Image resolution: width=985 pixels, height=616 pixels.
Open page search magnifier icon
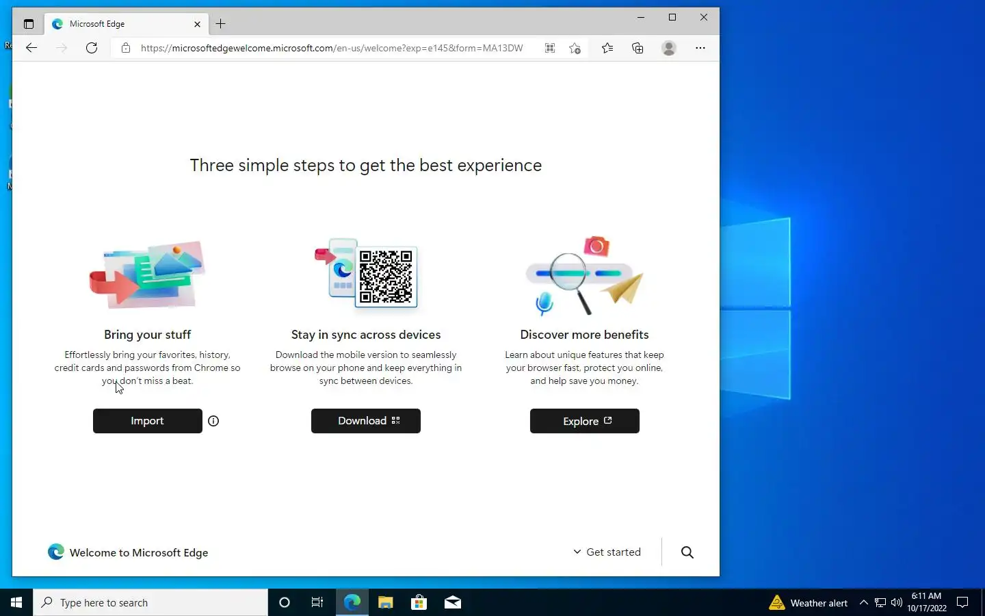point(687,552)
